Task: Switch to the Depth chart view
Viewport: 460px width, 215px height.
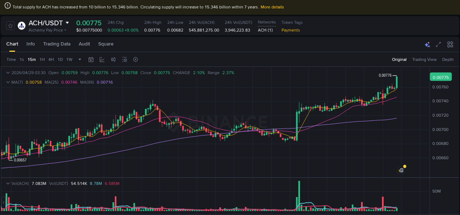Action: tap(447, 59)
